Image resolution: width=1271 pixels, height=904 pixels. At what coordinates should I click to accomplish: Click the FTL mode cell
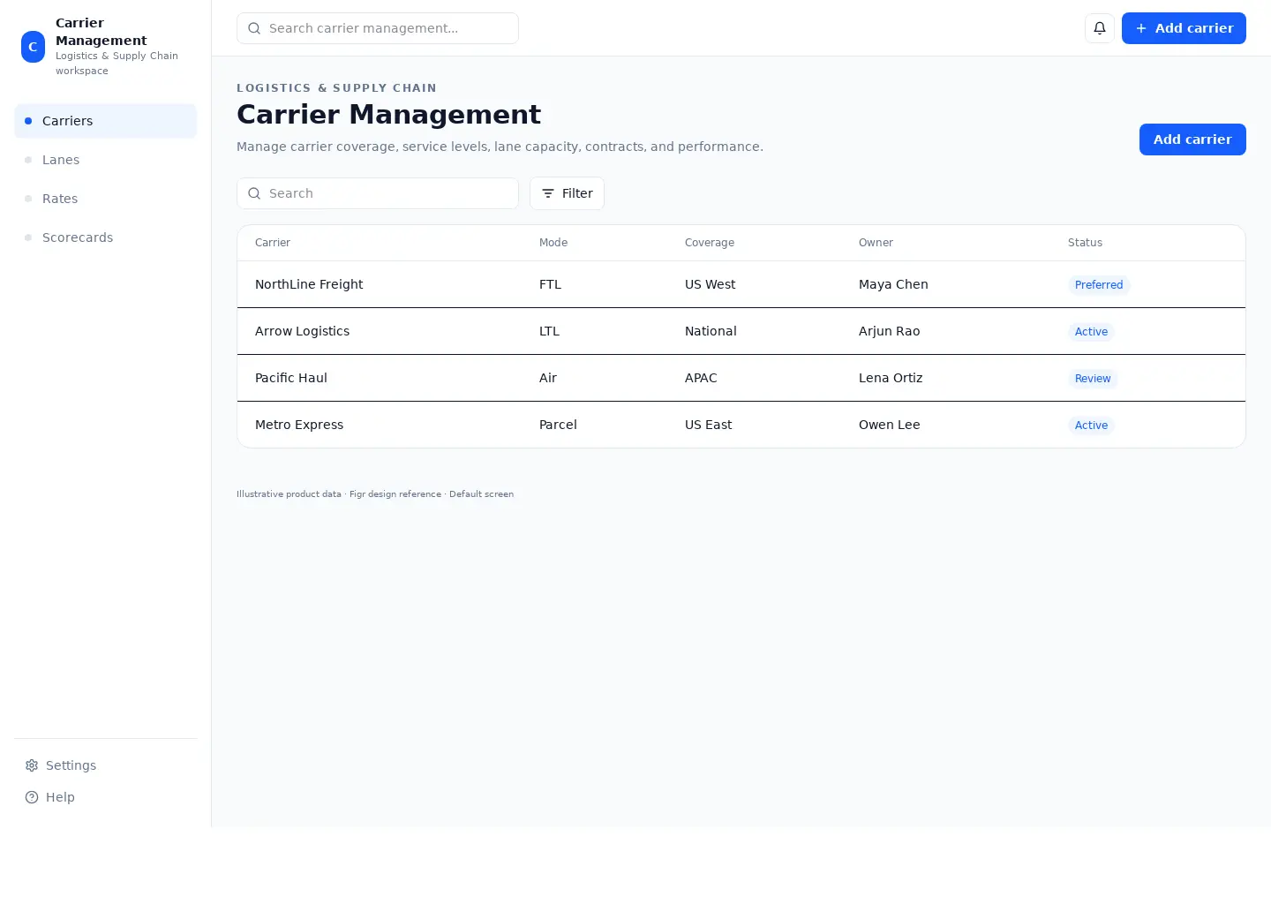click(550, 284)
